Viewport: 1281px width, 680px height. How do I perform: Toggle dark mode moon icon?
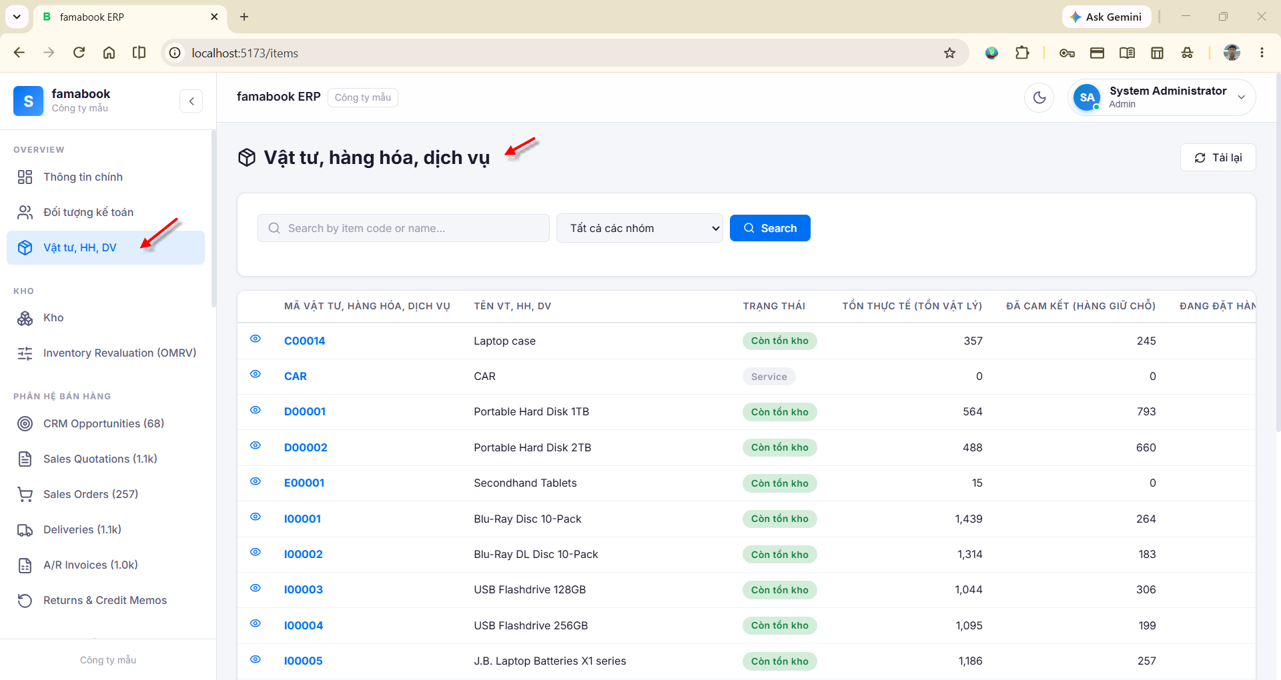[1039, 97]
